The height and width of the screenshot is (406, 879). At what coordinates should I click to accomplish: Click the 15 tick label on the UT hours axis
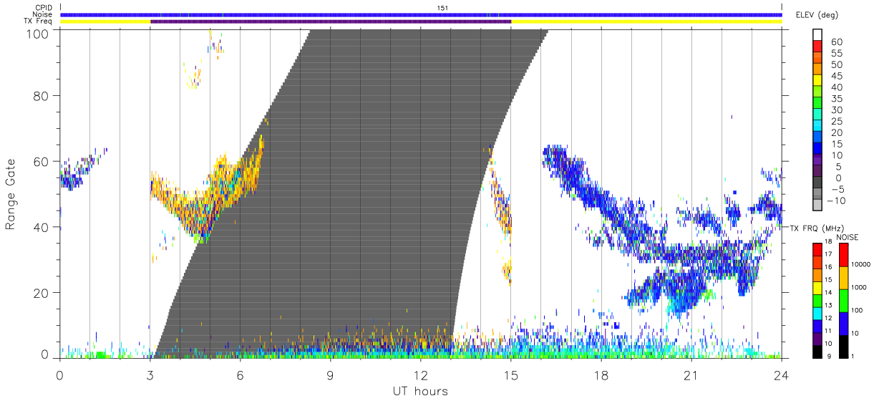pyautogui.click(x=511, y=375)
